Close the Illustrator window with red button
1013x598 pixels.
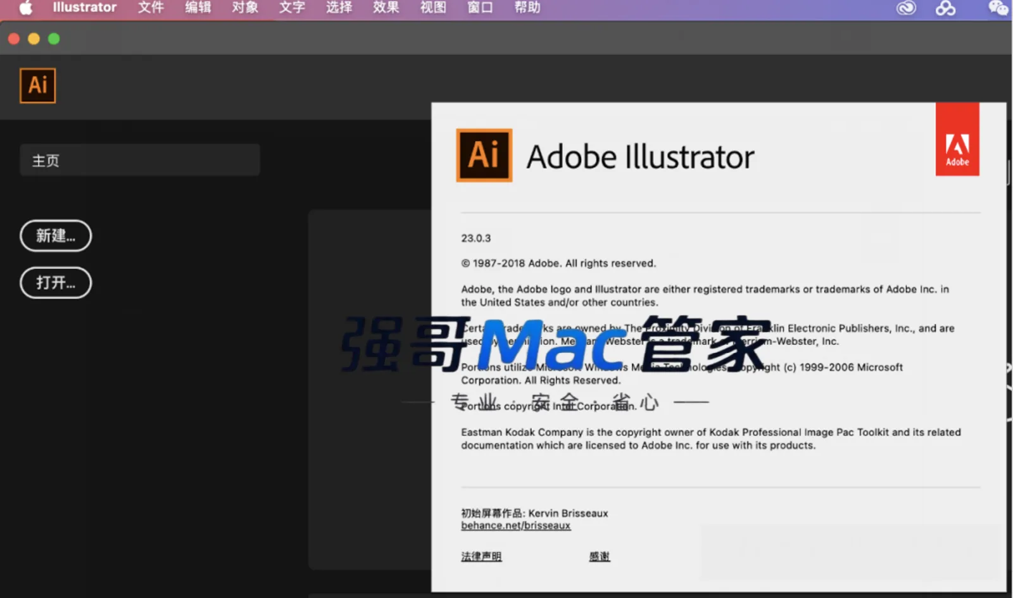pos(14,39)
